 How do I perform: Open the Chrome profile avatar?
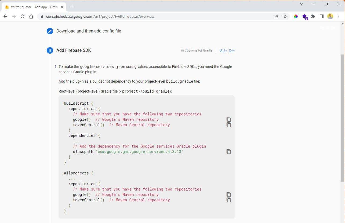pyautogui.click(x=330, y=16)
